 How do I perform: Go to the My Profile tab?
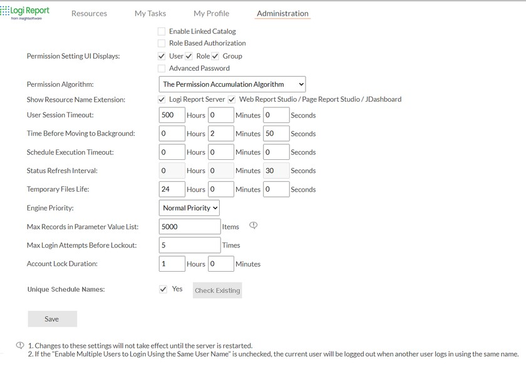pyautogui.click(x=211, y=14)
